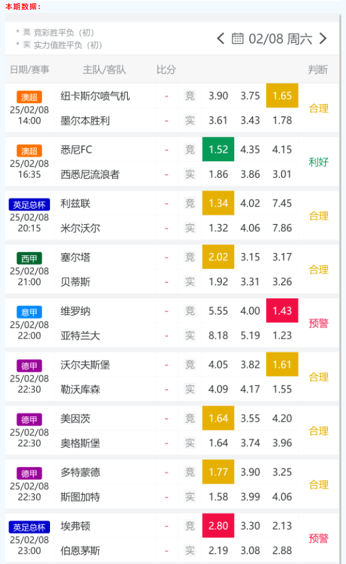Click 预警 judgment for 埃弗顿 match
Screen dimensions: 346x564
coord(318,539)
